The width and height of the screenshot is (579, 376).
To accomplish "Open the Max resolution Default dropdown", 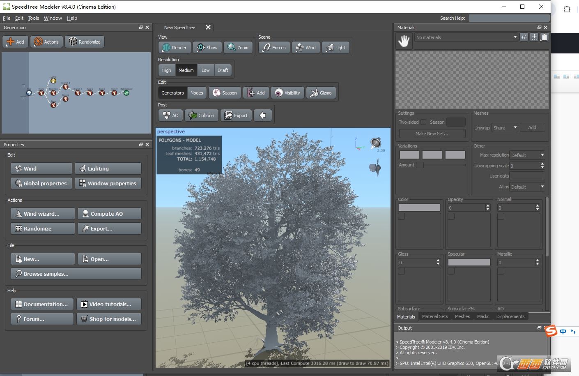I will (527, 155).
